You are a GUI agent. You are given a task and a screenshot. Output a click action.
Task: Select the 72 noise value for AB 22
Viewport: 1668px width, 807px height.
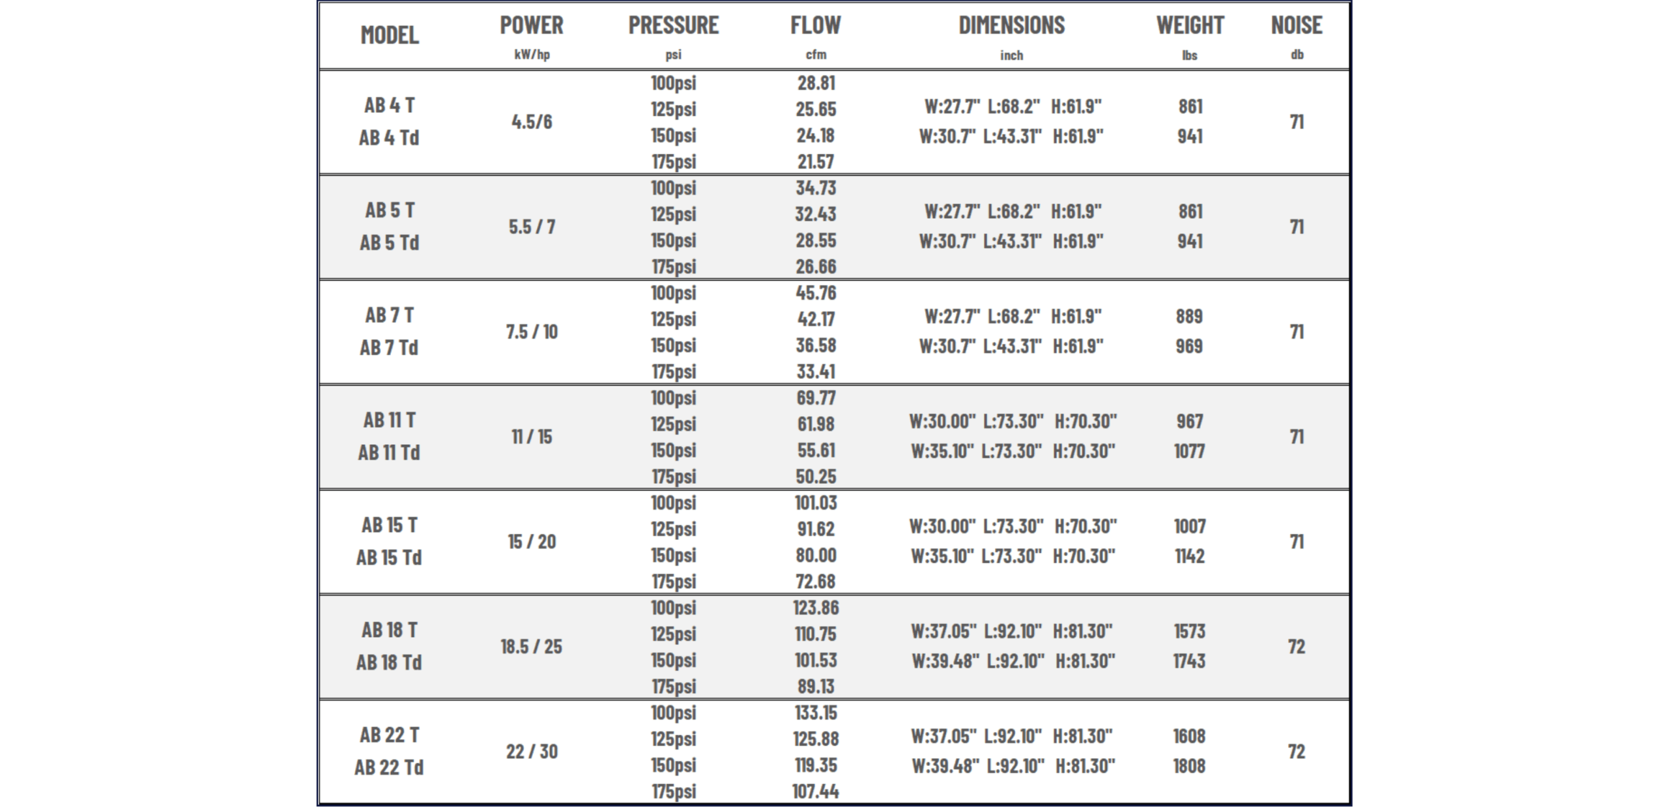click(x=1297, y=752)
